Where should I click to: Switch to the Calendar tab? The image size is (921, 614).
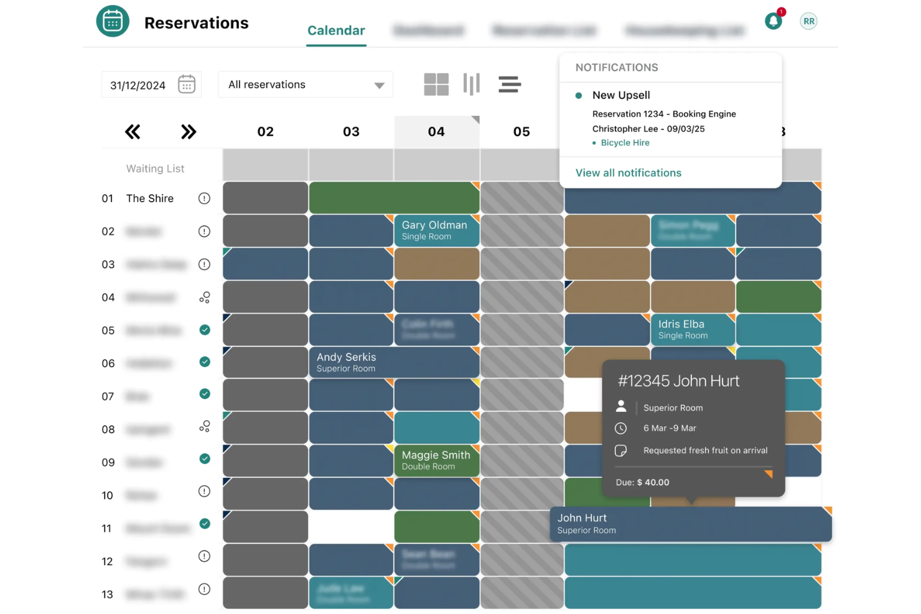(x=336, y=30)
